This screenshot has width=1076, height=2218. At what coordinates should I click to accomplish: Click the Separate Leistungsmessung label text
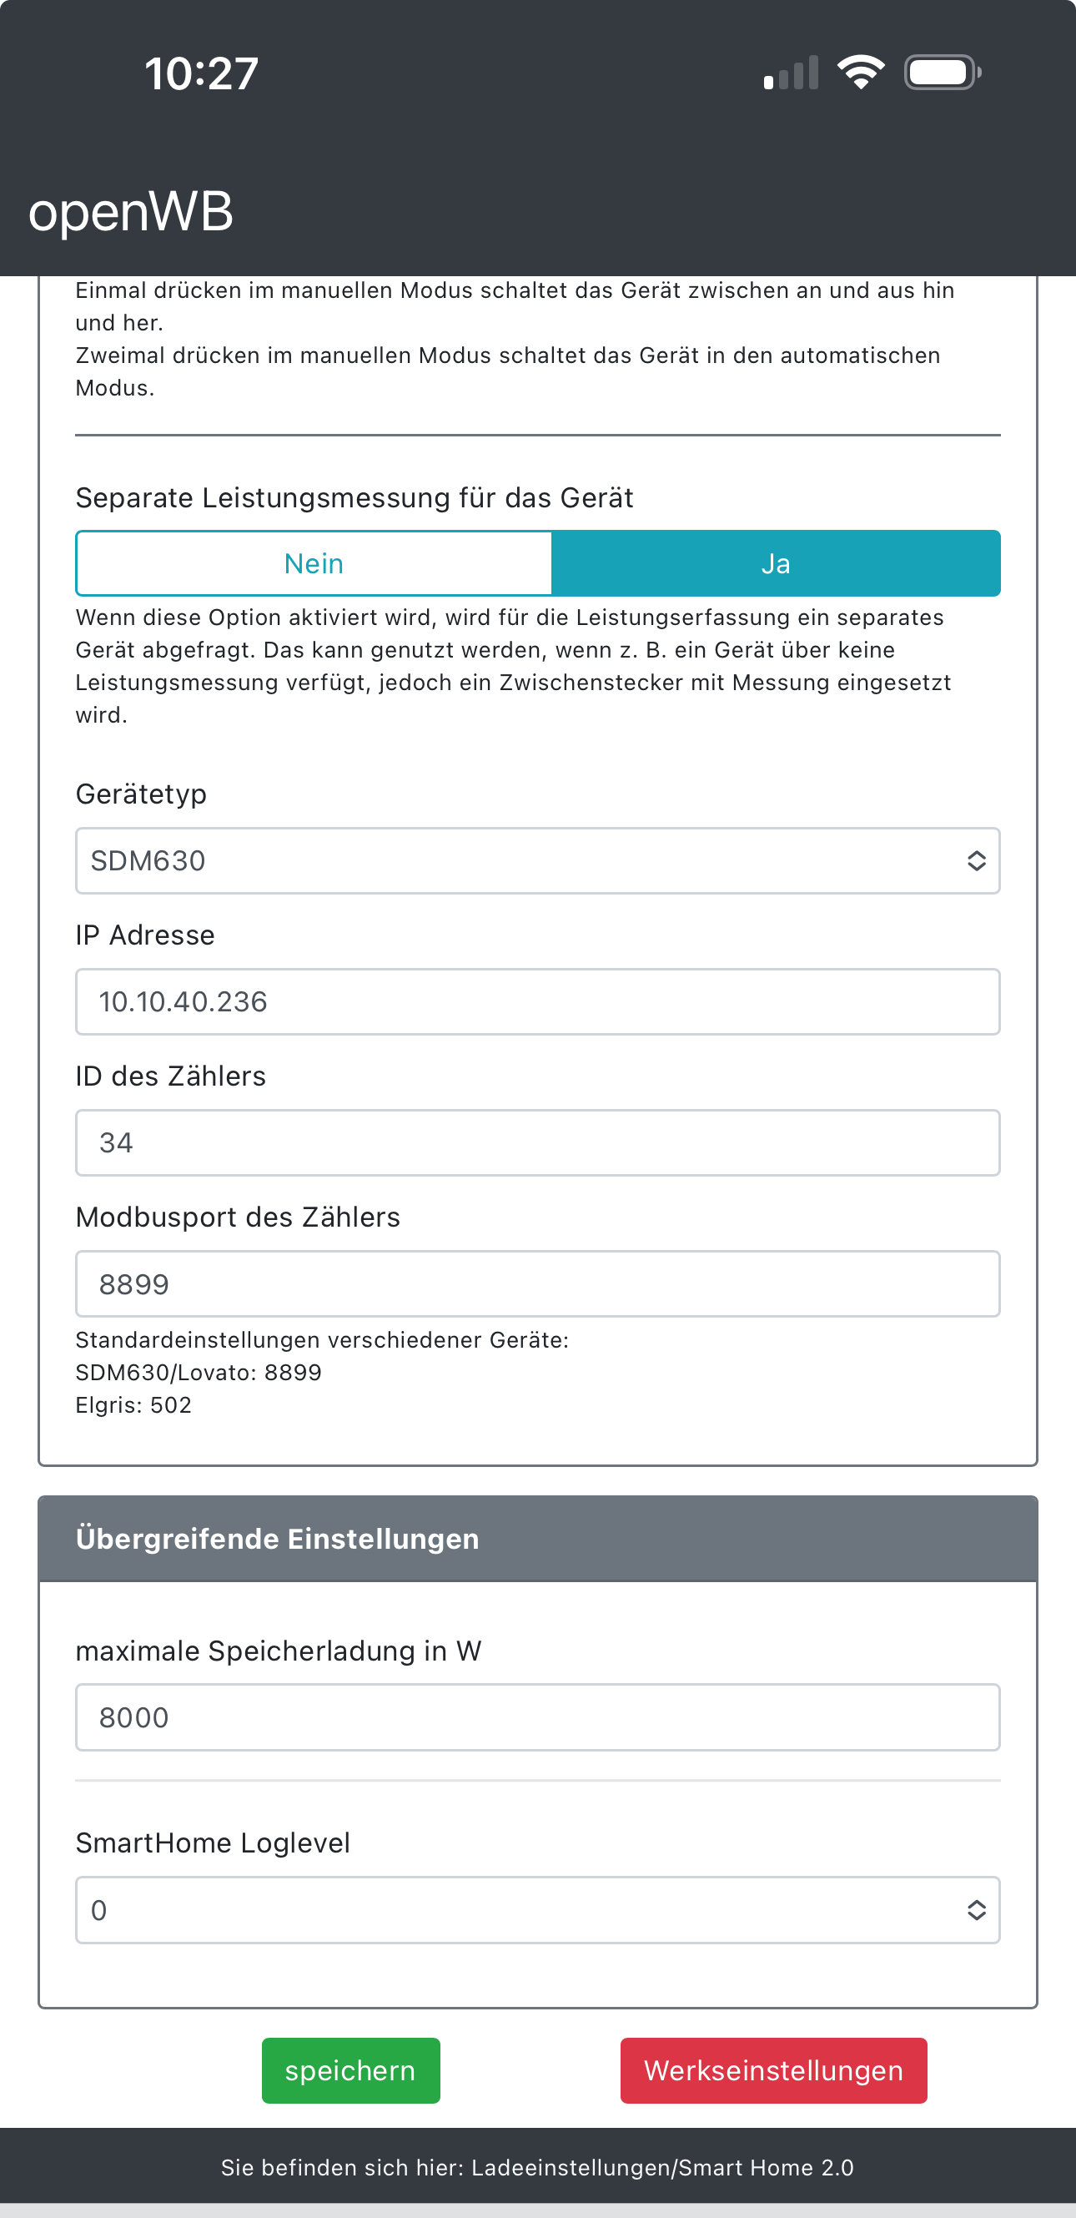coord(354,497)
